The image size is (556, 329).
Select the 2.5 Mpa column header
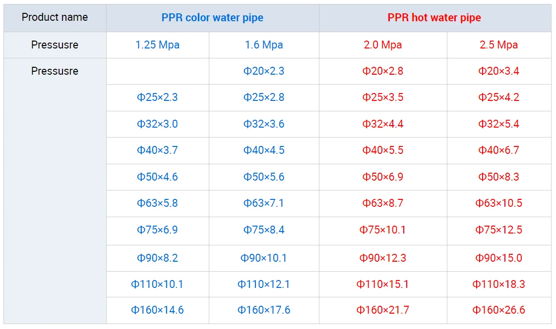[498, 45]
